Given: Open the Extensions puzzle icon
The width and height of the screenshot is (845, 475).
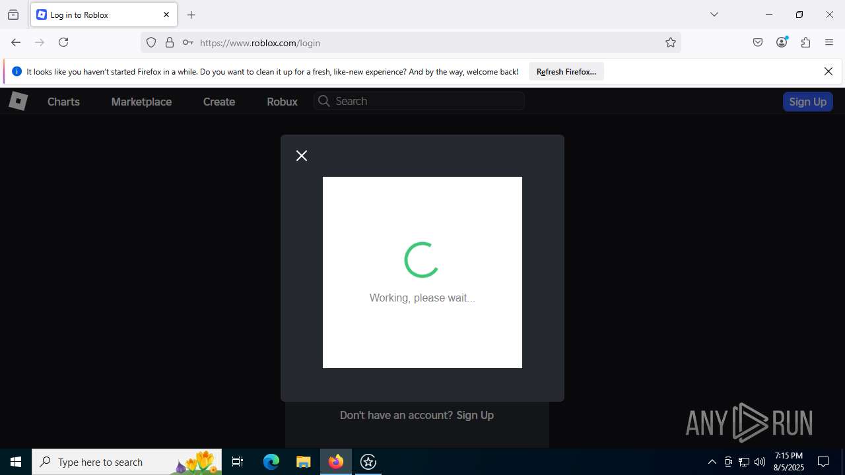Looking at the screenshot, I should 805,42.
